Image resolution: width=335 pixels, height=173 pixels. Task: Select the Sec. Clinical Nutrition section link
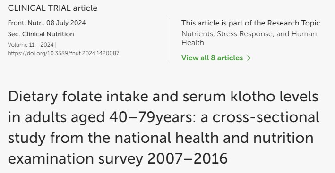[41, 34]
